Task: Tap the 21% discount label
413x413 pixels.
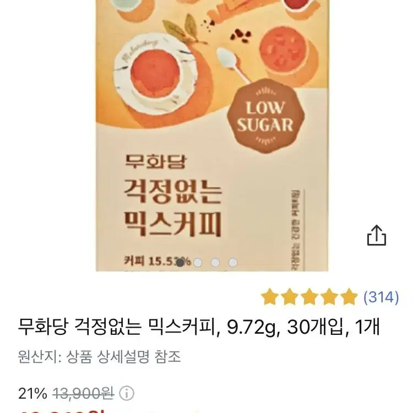Action: click(x=32, y=394)
